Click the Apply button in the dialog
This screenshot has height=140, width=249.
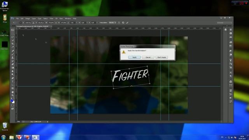134,57
